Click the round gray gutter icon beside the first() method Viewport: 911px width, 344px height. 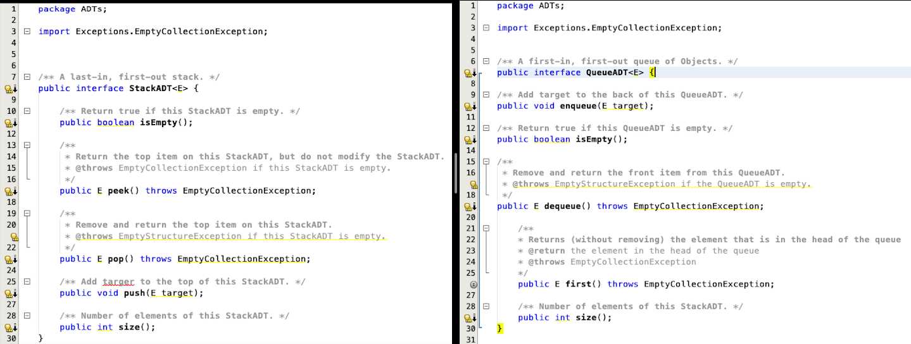coord(472,285)
